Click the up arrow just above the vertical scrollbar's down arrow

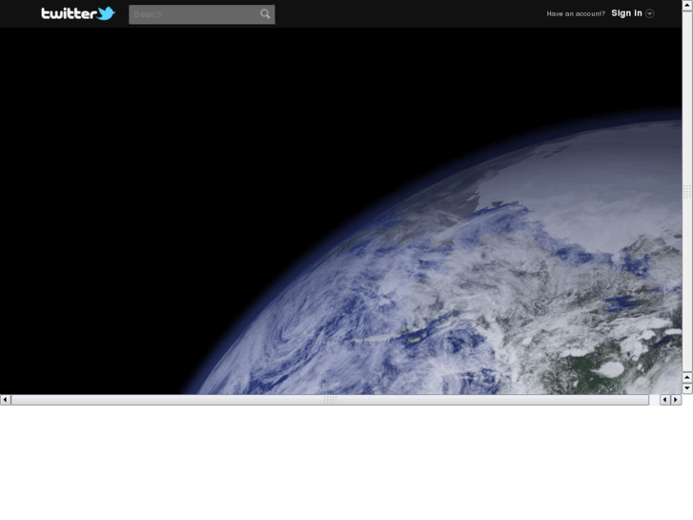click(687, 378)
